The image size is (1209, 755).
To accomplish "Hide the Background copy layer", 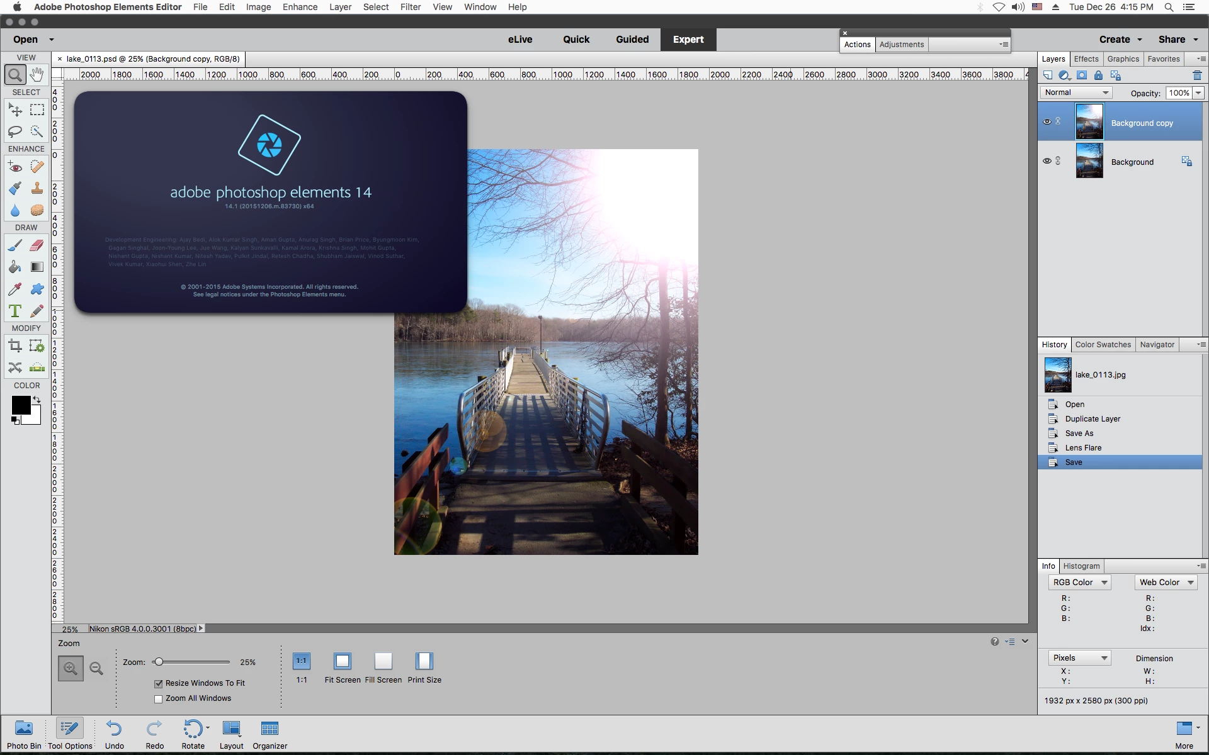I will point(1047,122).
